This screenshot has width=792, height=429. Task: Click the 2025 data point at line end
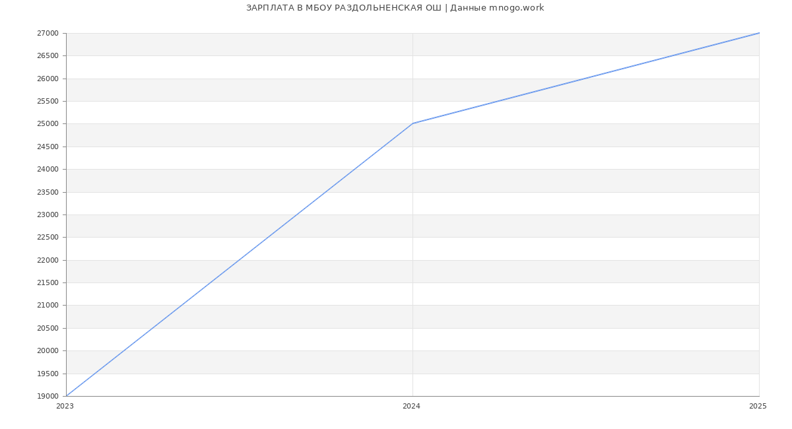759,33
